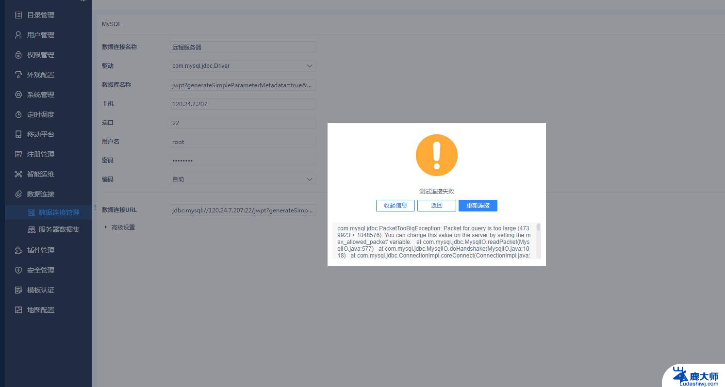Click the PacketTooBigException error text
725x387 pixels.
click(x=433, y=242)
